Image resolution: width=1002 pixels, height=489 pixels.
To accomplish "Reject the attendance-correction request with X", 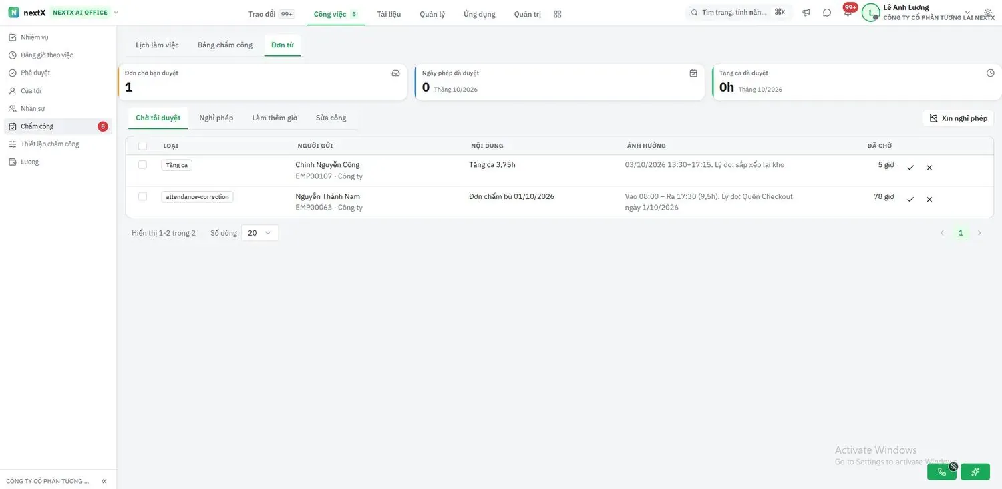I will [x=929, y=199].
